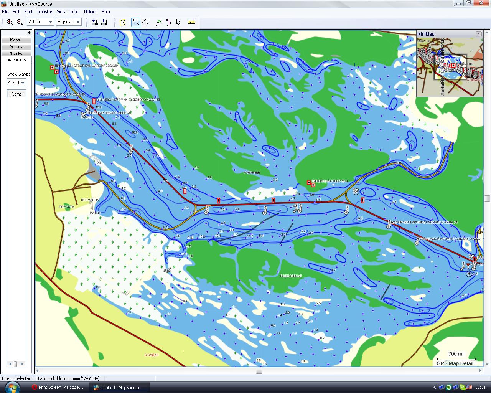This screenshot has height=393, width=491.
Task: Collapse the left side panel arrow
Action: (x=29, y=33)
